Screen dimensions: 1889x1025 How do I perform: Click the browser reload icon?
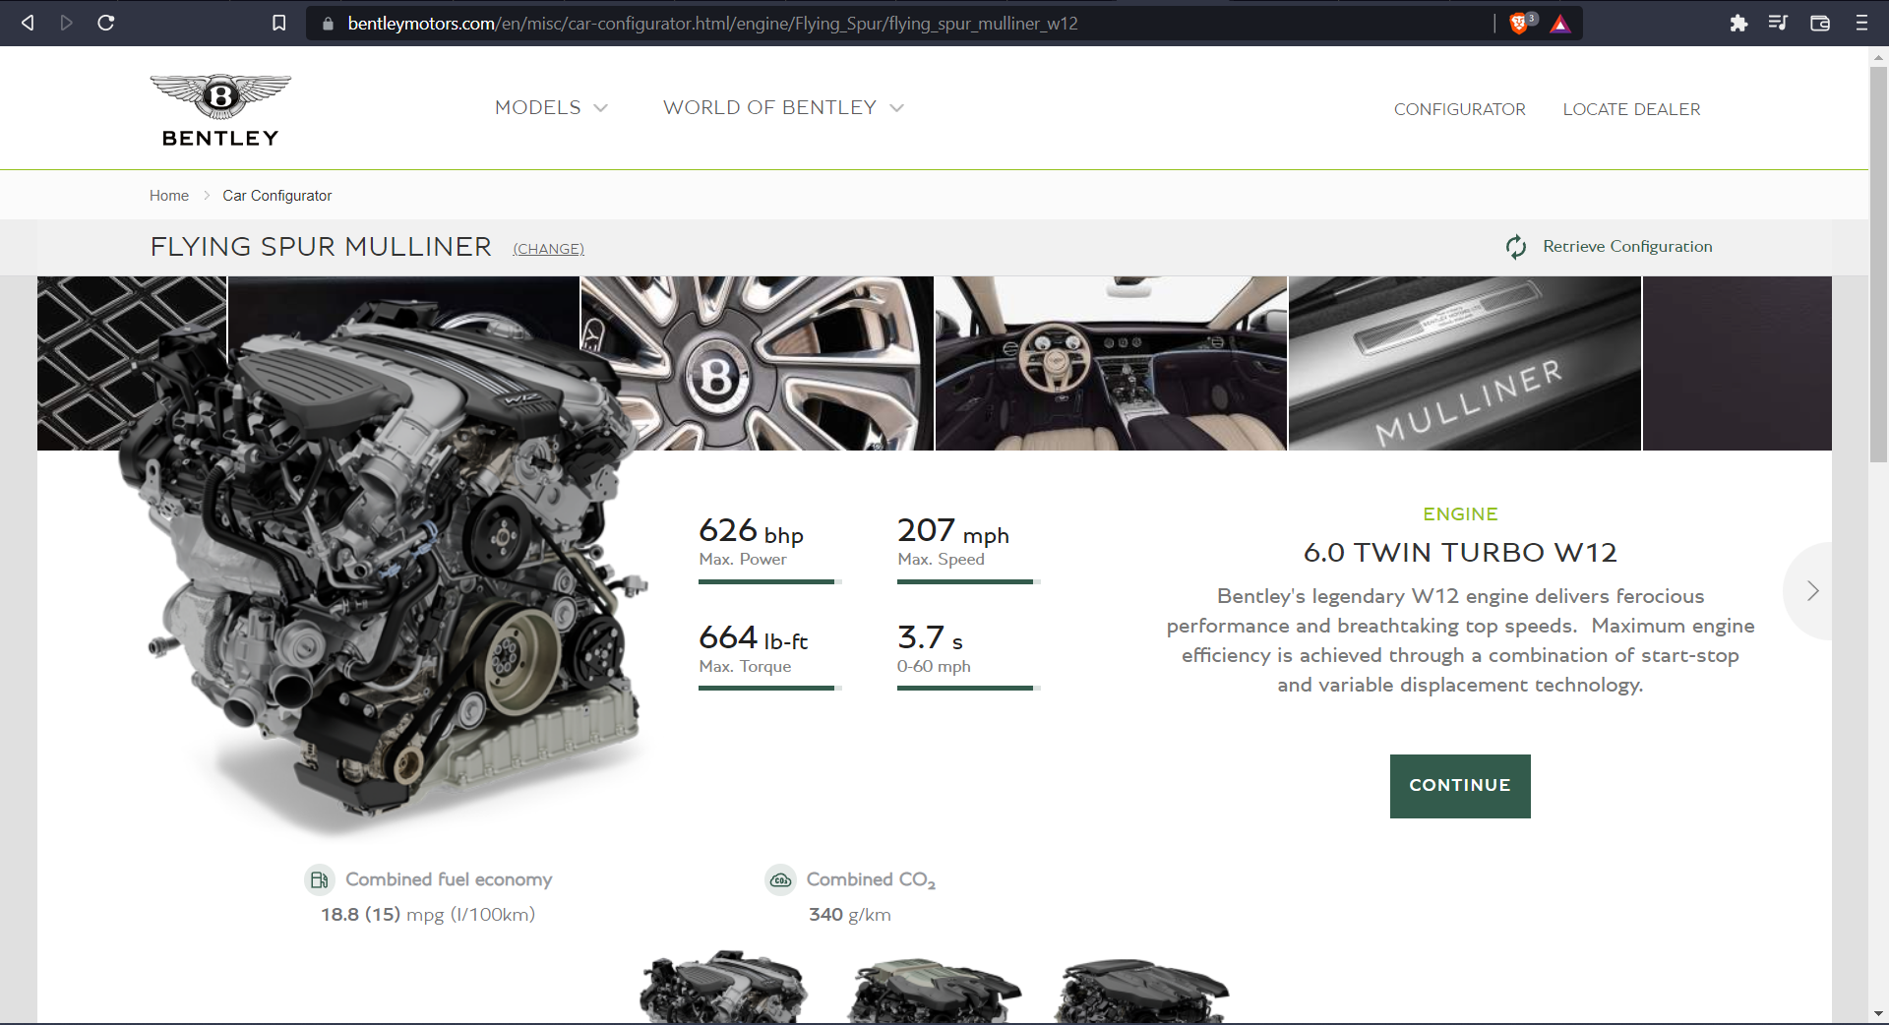pyautogui.click(x=106, y=23)
